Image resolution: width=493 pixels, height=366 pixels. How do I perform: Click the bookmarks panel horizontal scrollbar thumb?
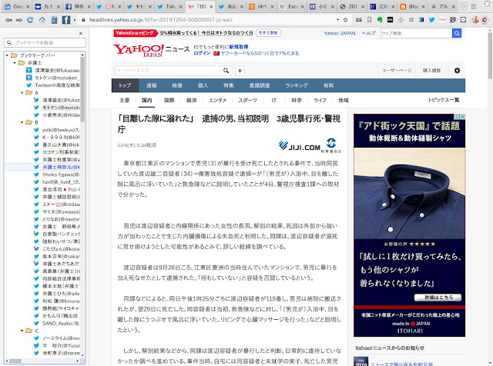[x=15, y=361]
